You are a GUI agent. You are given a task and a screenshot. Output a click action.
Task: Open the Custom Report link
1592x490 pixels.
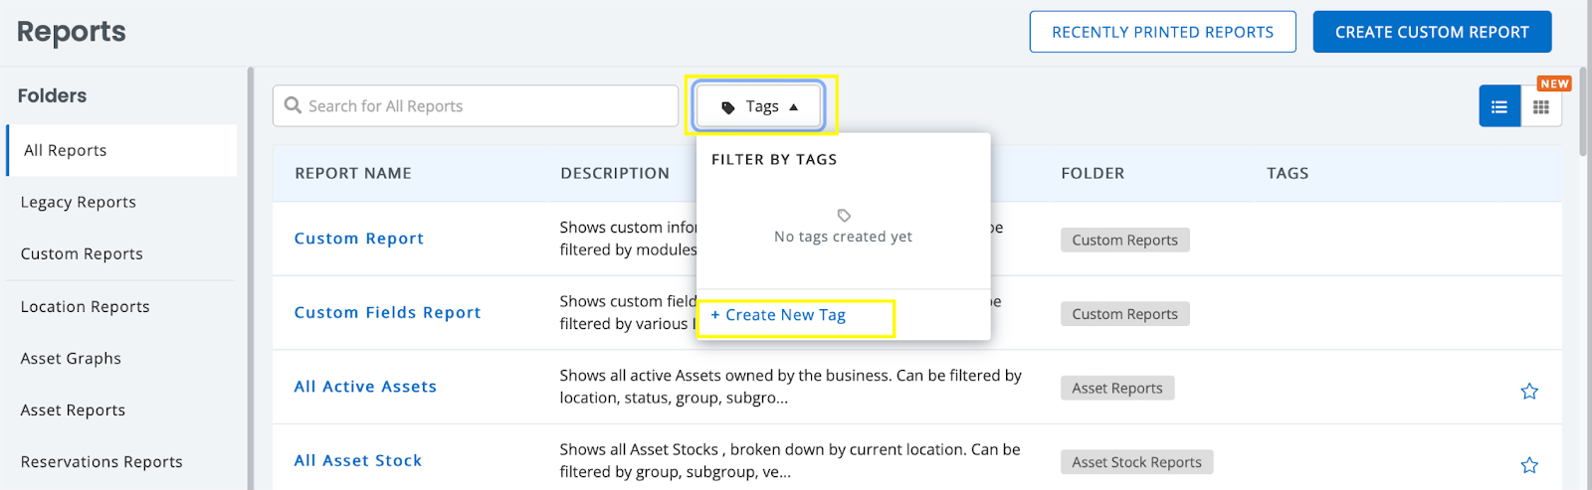359,239
